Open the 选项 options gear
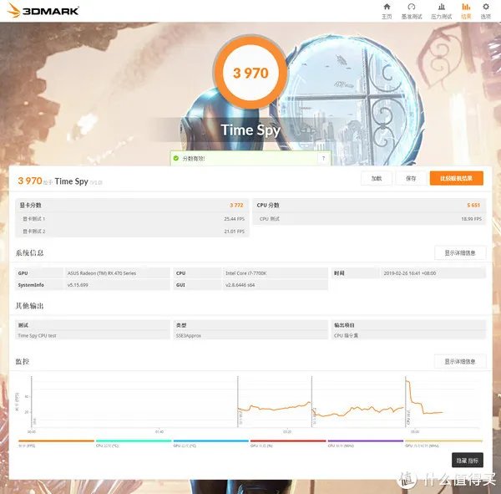The image size is (501, 494). [486, 11]
